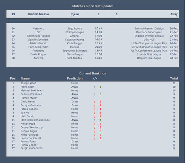Click red down arrow in David Panov's row
Image resolution: width=185 pixels, height=163 pixels.
[95, 102]
